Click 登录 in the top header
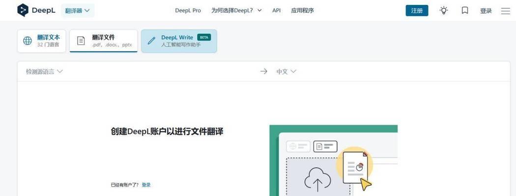Image resolution: width=516 pixels, height=196 pixels. pos(486,11)
